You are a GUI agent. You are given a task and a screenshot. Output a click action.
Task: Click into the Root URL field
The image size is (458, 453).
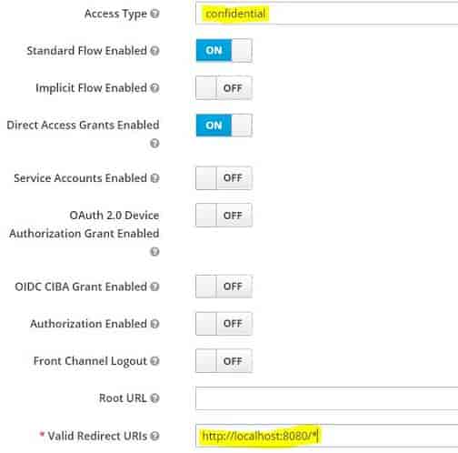click(x=326, y=398)
